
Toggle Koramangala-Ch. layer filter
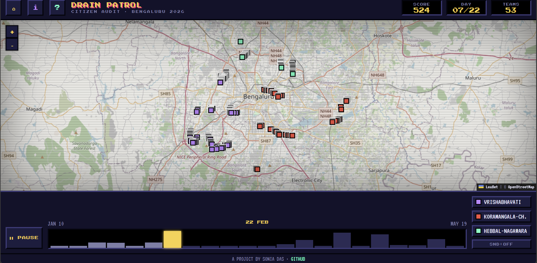[501, 217]
